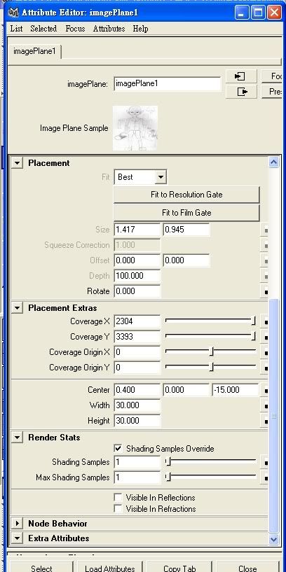Enable Visible In Refractions checkbox
The height and width of the screenshot is (572, 286).
118,508
